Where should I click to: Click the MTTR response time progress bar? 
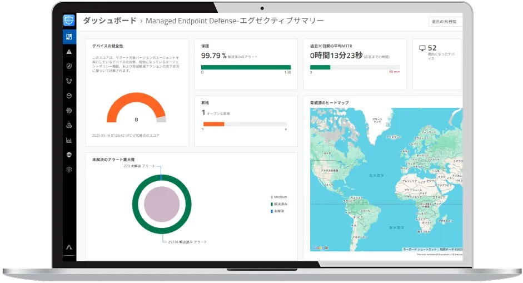point(355,67)
